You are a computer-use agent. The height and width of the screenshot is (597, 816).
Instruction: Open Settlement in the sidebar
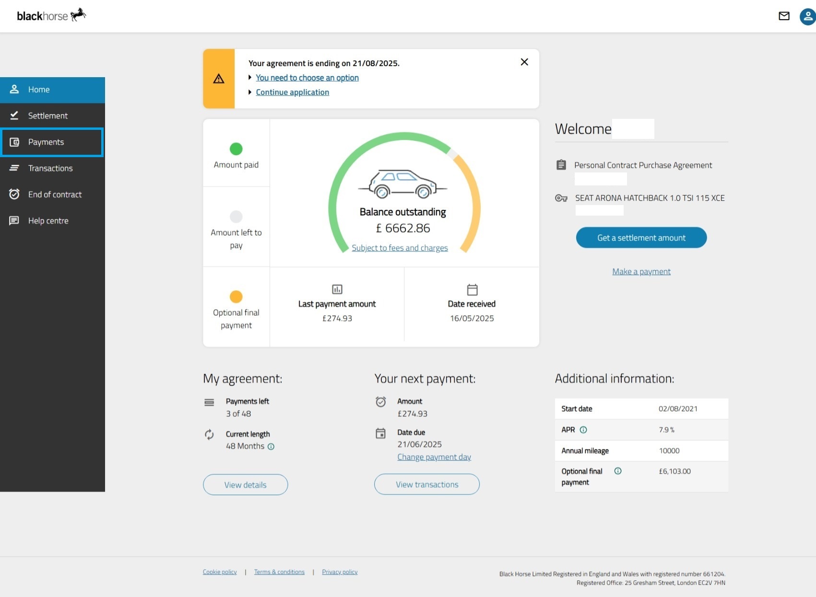coord(52,116)
